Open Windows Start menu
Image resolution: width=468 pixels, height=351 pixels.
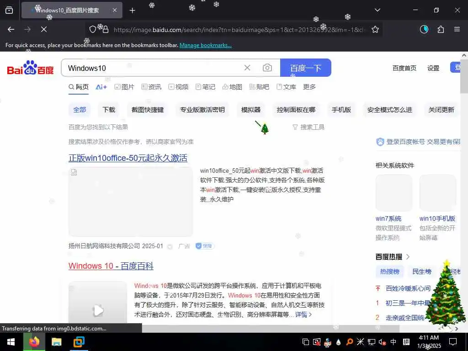click(x=11, y=342)
